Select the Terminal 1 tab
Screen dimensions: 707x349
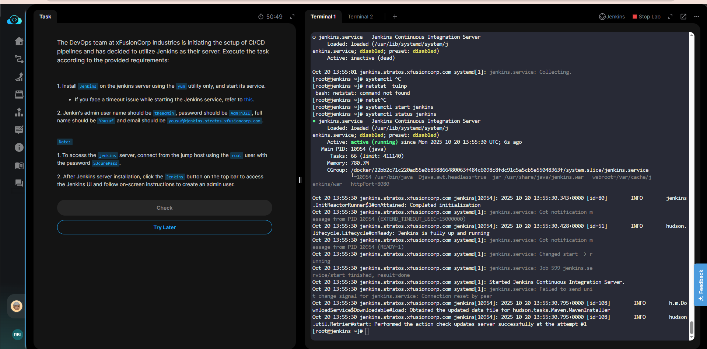323,17
